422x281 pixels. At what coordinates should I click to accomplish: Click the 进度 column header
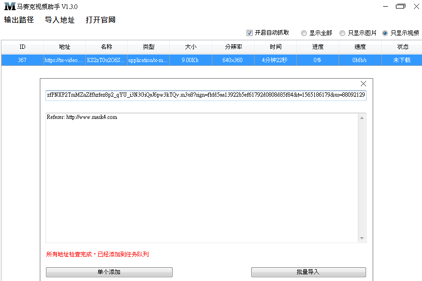point(318,47)
